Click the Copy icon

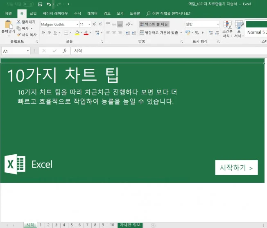point(18,28)
